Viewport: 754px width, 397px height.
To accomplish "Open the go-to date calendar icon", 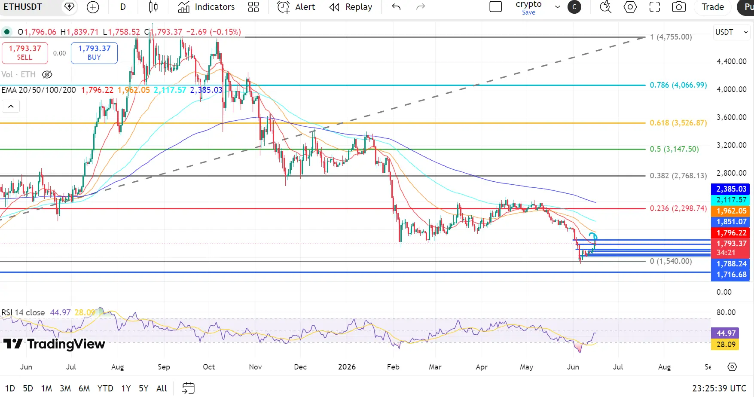I will point(188,388).
